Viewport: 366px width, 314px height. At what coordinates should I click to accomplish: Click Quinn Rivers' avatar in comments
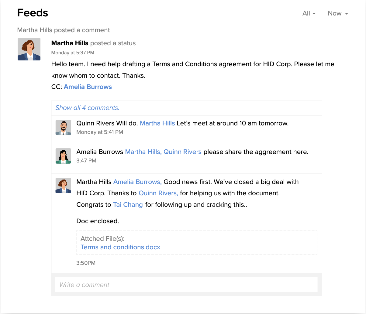pyautogui.click(x=63, y=127)
